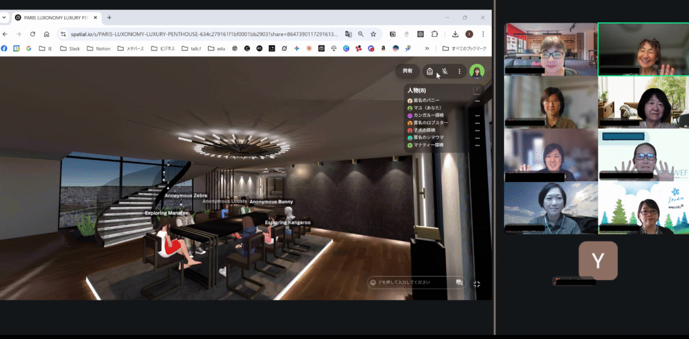Reload the page with the refresh icon
The height and width of the screenshot is (339, 689).
point(32,34)
